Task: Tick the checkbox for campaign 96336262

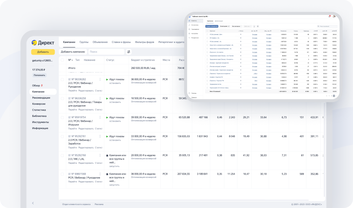Action: pos(62,80)
